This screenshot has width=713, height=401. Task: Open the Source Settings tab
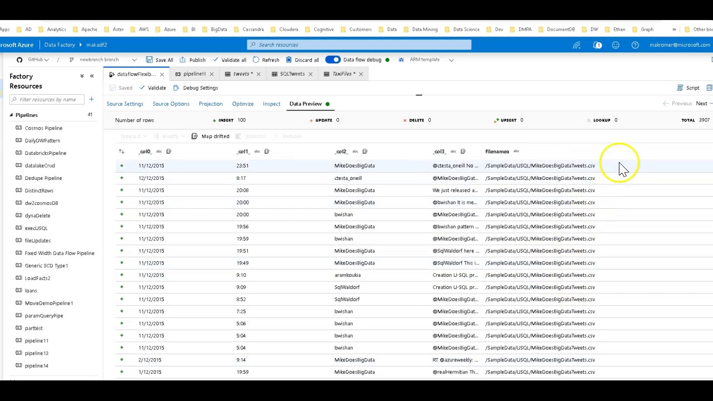(x=125, y=104)
